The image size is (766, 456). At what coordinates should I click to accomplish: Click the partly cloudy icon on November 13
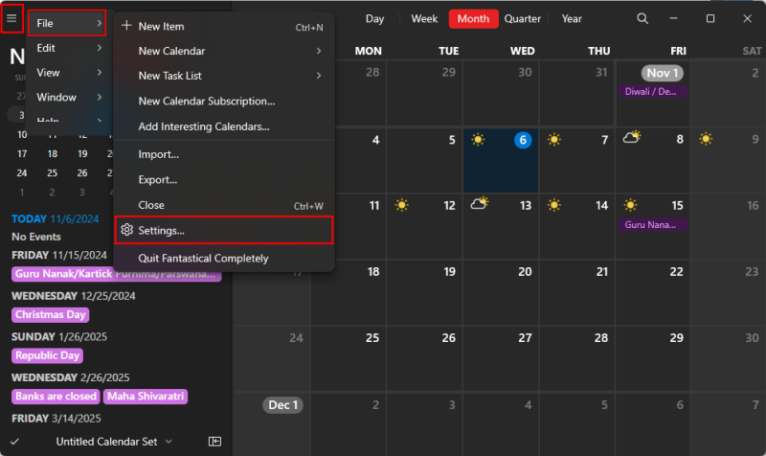479,205
